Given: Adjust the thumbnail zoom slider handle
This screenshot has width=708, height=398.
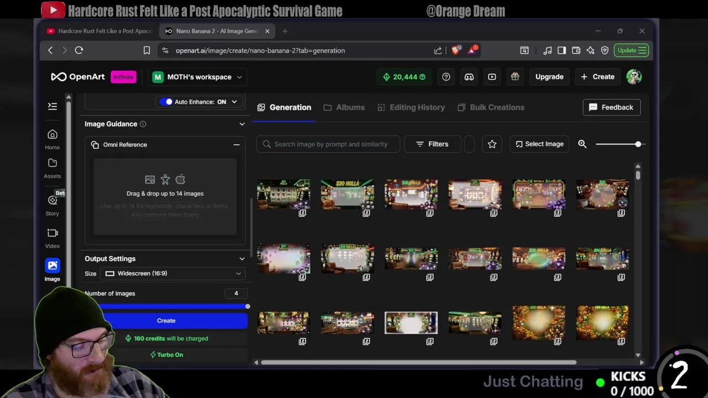Looking at the screenshot, I should pyautogui.click(x=638, y=144).
